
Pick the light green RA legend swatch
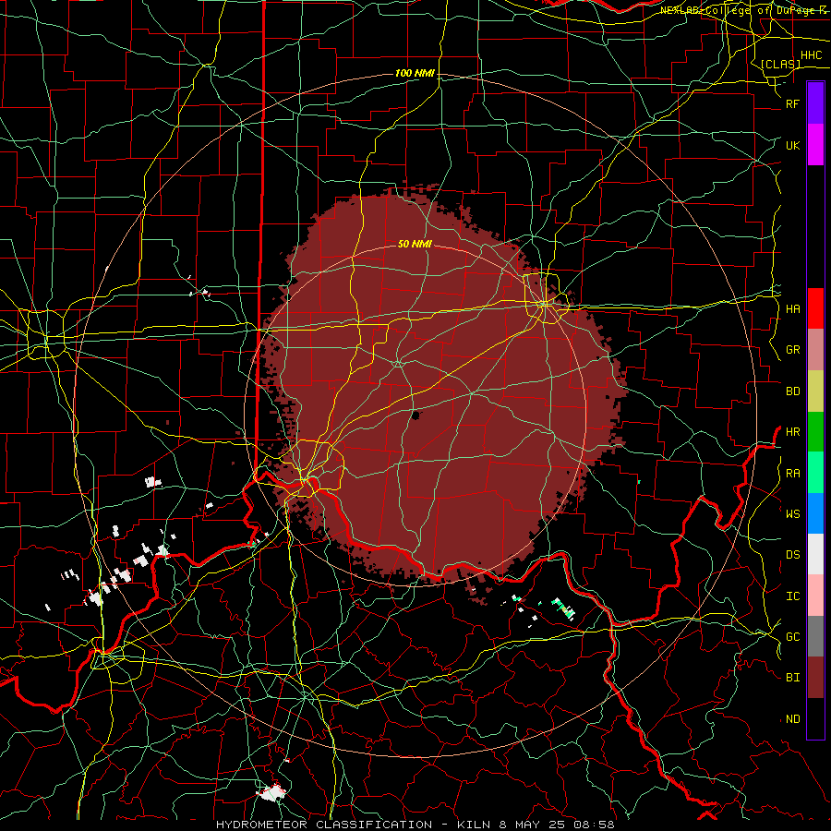pos(815,473)
